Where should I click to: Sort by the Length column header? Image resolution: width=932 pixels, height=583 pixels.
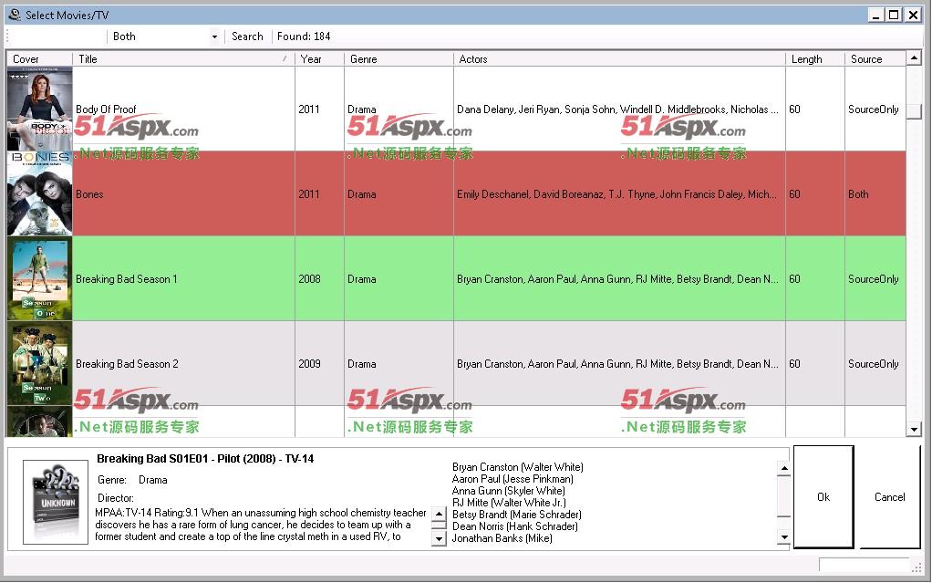coord(813,59)
